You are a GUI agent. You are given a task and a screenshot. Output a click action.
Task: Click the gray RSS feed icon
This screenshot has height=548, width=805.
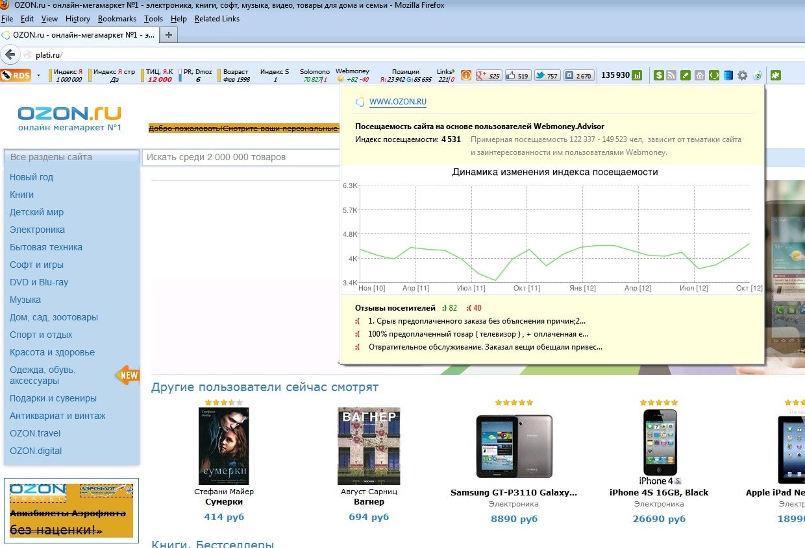click(672, 75)
